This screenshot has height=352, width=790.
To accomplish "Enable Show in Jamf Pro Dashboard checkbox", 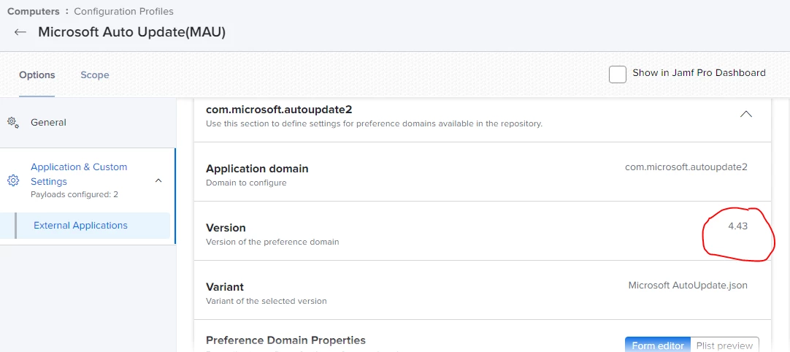I will click(x=618, y=74).
